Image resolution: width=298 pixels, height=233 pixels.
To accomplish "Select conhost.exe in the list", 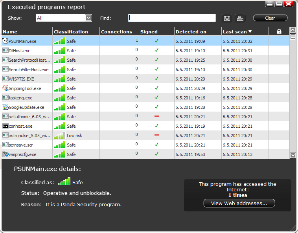I will tap(20, 126).
